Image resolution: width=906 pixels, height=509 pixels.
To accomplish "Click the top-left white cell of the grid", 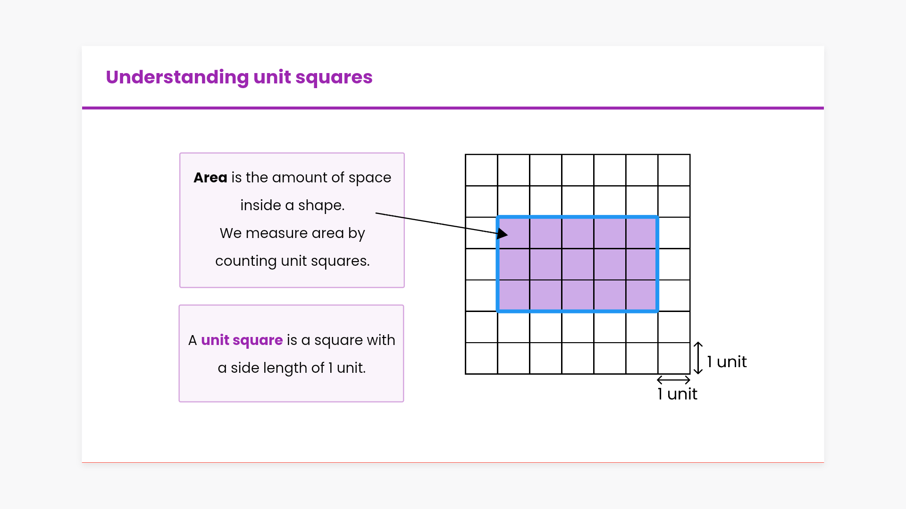I will tap(481, 170).
